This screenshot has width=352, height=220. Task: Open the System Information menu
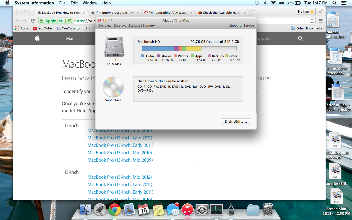click(x=34, y=3)
